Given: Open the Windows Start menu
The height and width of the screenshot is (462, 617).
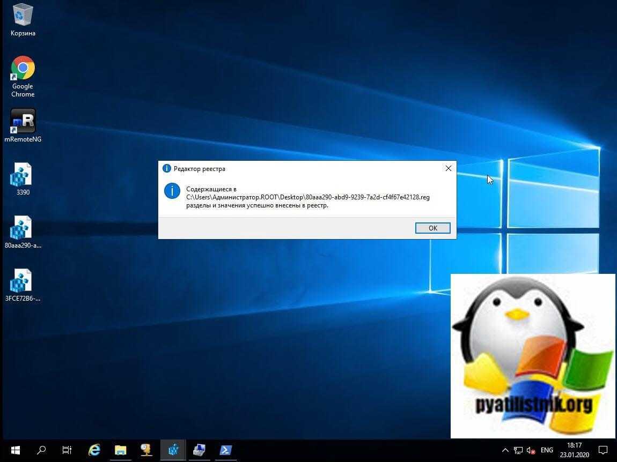Looking at the screenshot, I should (16, 450).
